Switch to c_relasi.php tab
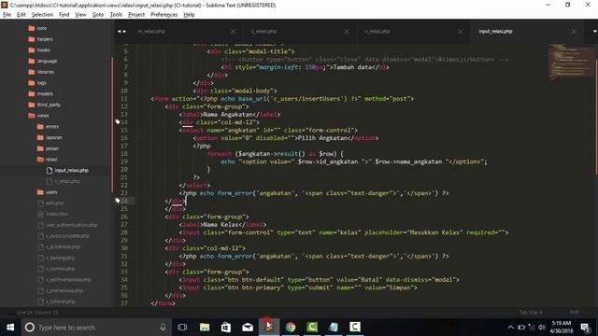Screen dimensions: 598x336 [263, 31]
